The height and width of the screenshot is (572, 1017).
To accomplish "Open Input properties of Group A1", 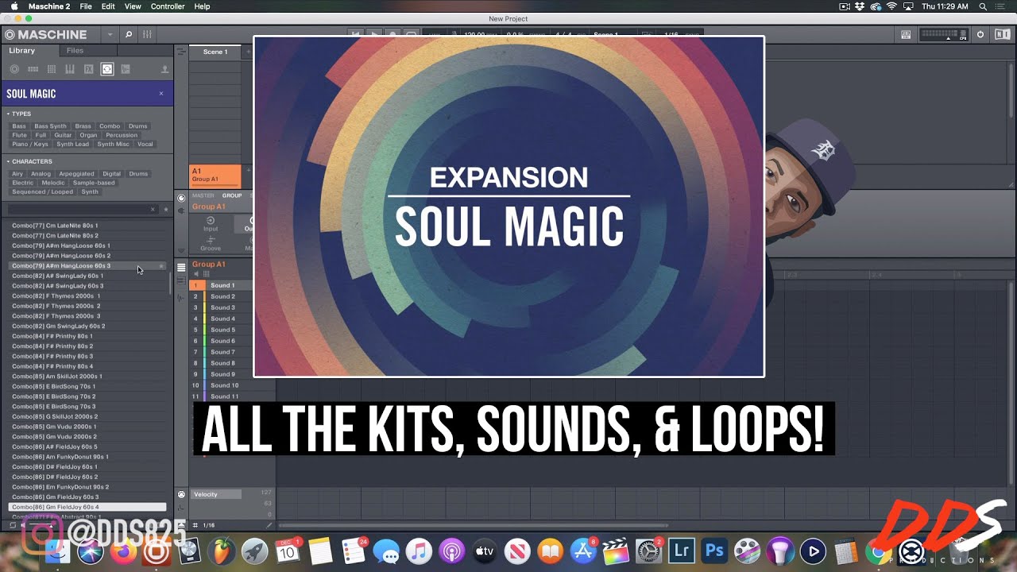I will (x=211, y=223).
